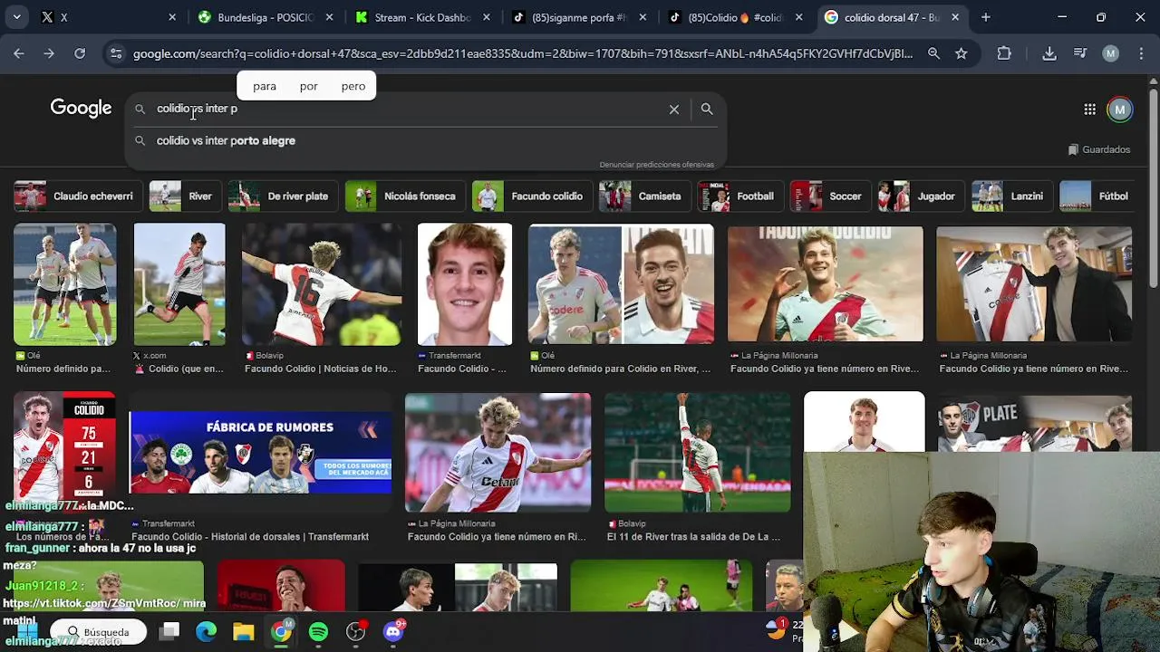Open 'Facundo Colidio | Noticias de Ho...' link
1160x652 pixels.
point(320,369)
